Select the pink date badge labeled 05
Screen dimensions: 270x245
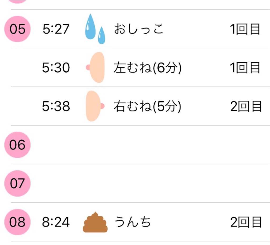(x=17, y=29)
